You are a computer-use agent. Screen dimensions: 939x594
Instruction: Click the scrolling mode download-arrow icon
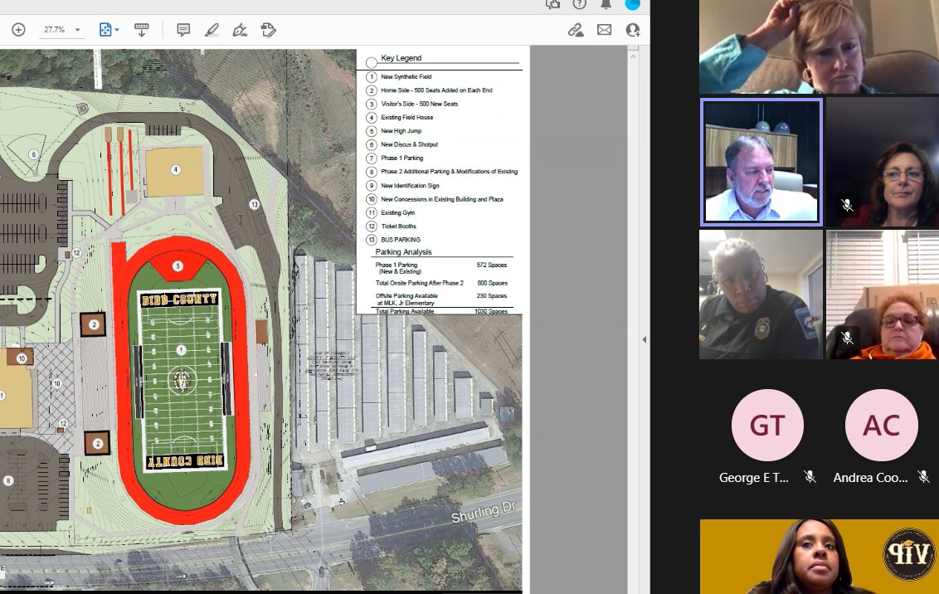point(141,29)
